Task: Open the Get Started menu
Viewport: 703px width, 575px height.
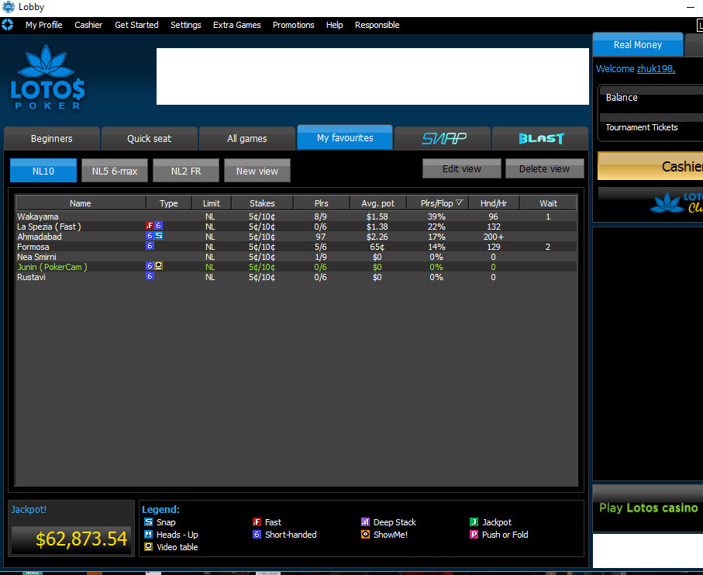Action: click(136, 25)
